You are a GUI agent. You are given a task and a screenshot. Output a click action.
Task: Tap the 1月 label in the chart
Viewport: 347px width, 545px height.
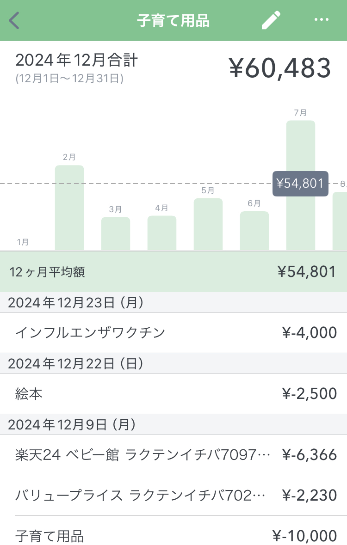pyautogui.click(x=23, y=242)
